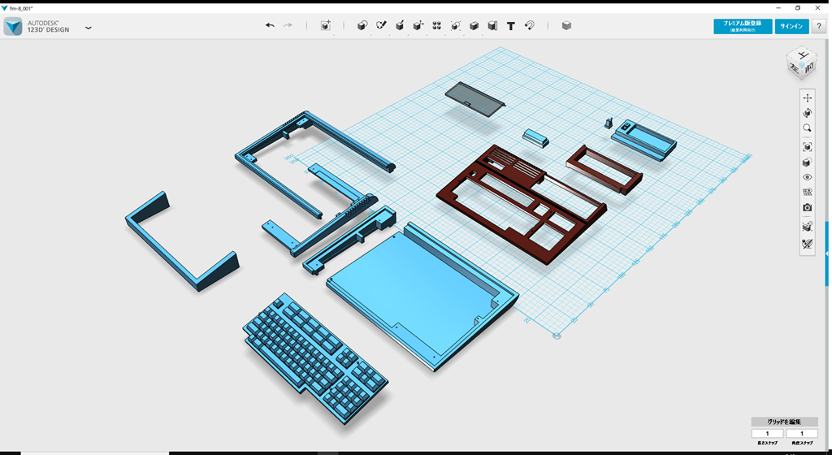Toggle the show/hide eye icon
This screenshot has height=455, width=832.
[807, 177]
